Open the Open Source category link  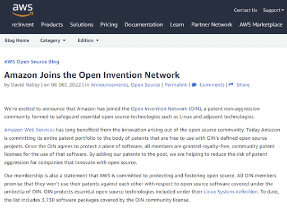(146, 85)
